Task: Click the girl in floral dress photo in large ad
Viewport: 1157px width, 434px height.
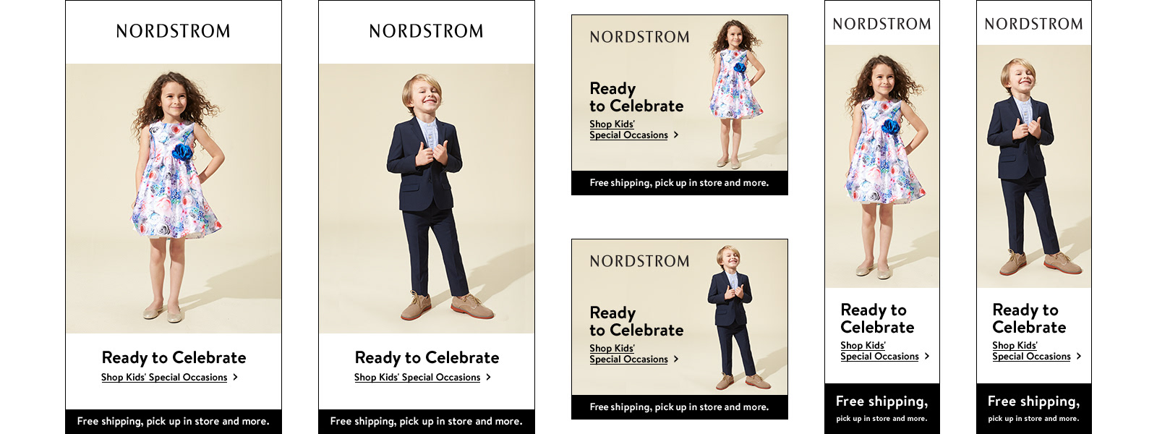Action: tap(174, 198)
